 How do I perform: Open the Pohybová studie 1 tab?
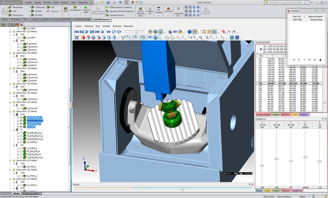[x=31, y=194]
